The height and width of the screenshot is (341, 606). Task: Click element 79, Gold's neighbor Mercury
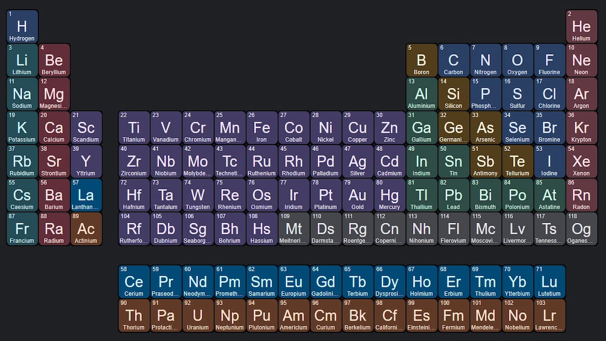point(389,196)
